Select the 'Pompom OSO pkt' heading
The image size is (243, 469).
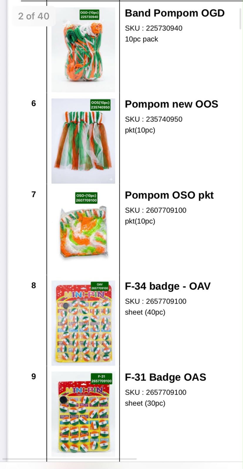point(169,195)
